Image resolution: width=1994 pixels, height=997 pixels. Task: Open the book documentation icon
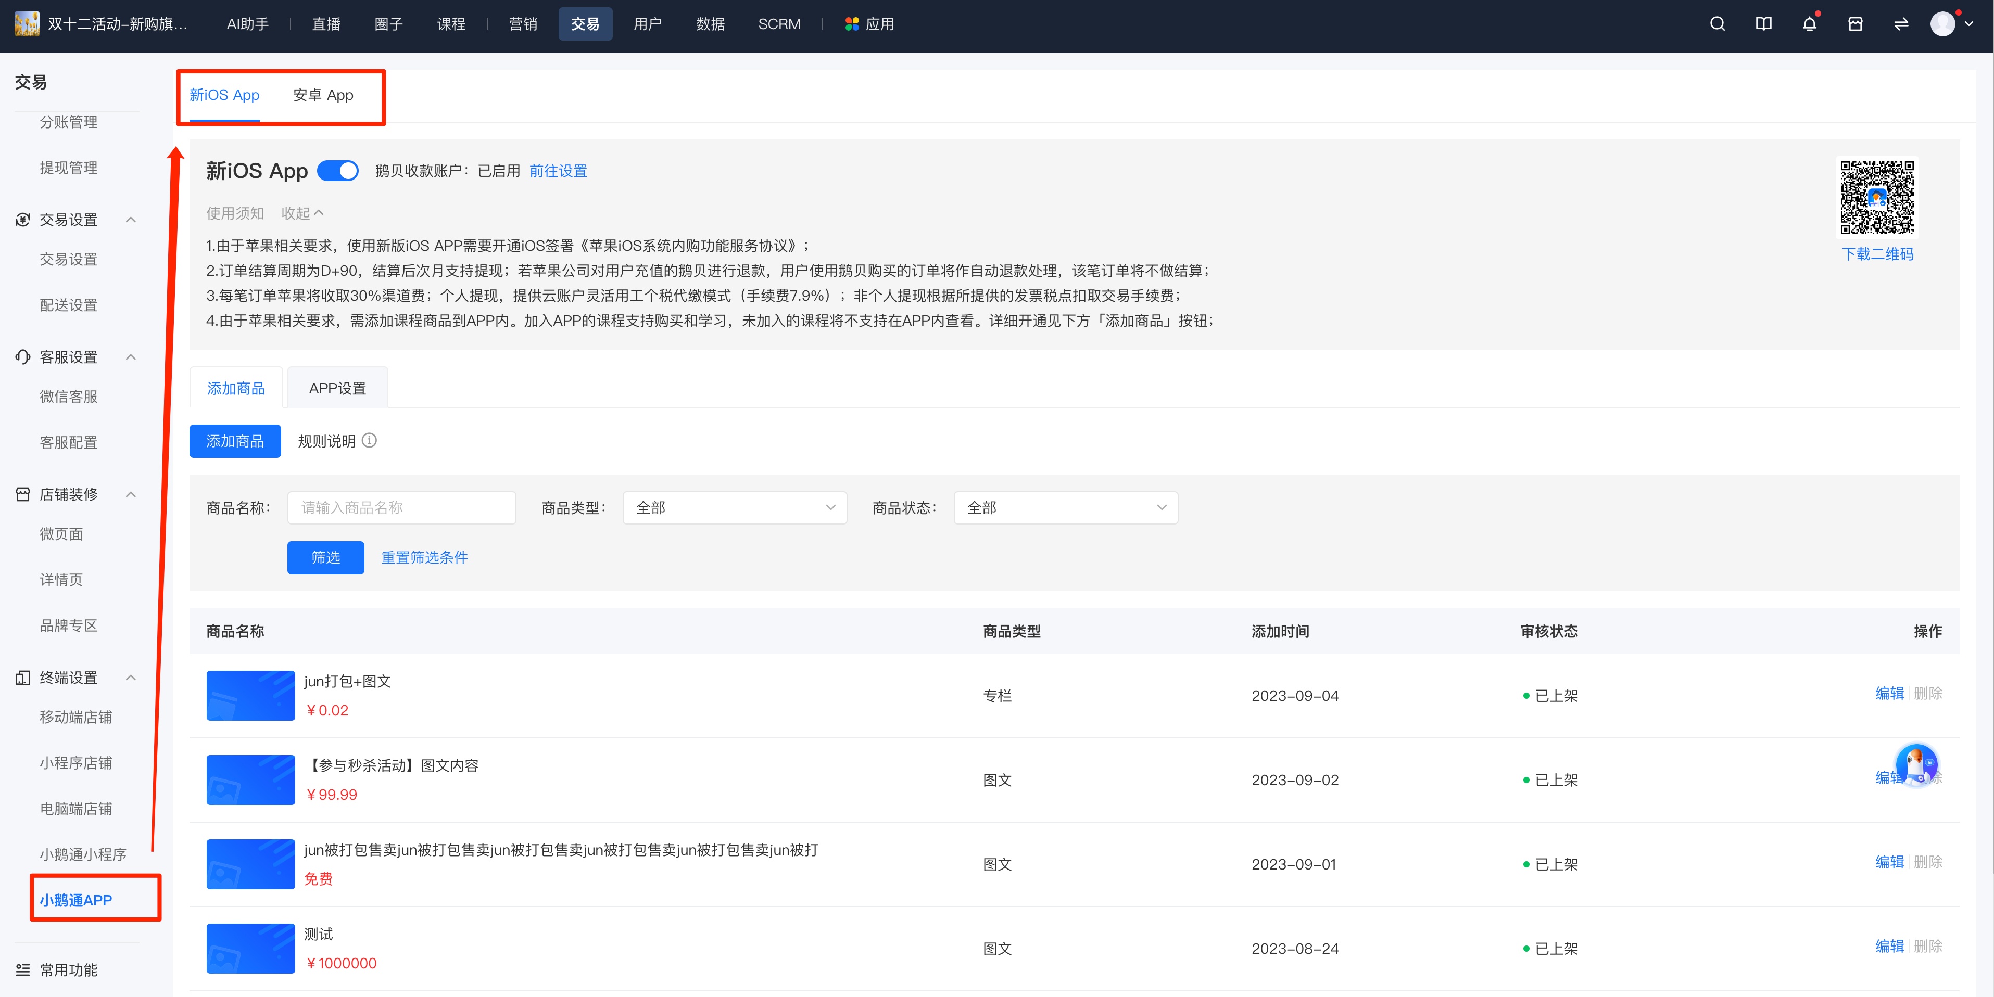(1763, 24)
